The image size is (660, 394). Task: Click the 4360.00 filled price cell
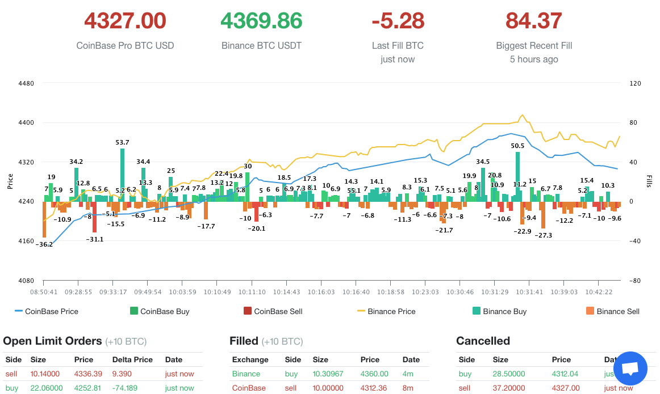click(374, 374)
